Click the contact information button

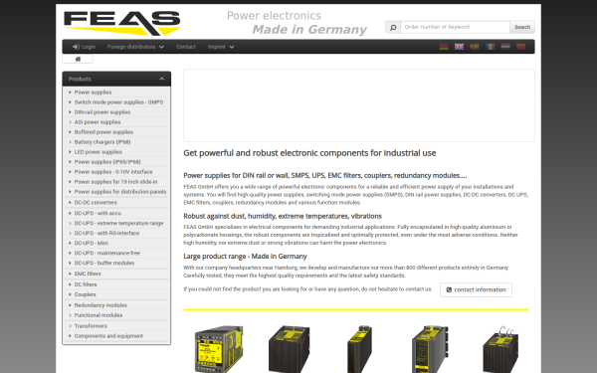(476, 289)
